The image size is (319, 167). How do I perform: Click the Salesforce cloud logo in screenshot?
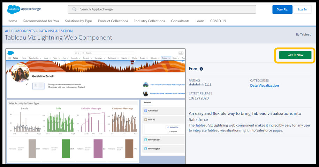(x=10, y=53)
